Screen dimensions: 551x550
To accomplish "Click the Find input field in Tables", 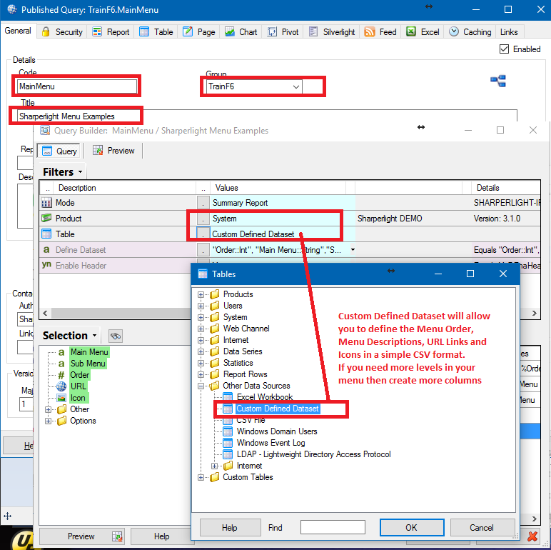I will point(333,527).
